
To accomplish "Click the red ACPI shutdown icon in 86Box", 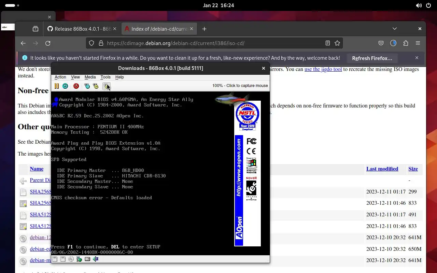I will [76, 86].
